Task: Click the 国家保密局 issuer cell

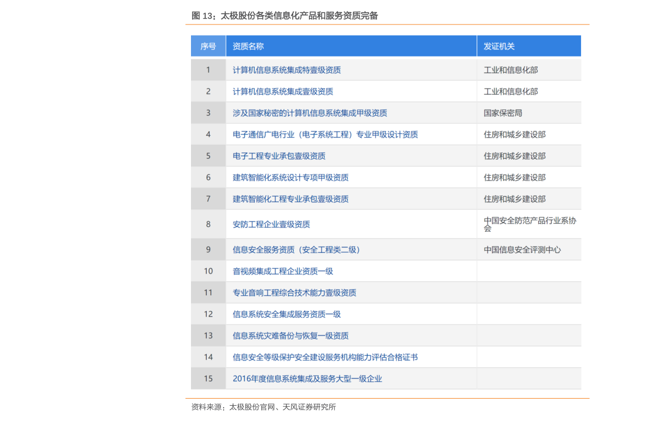Action: [503, 113]
